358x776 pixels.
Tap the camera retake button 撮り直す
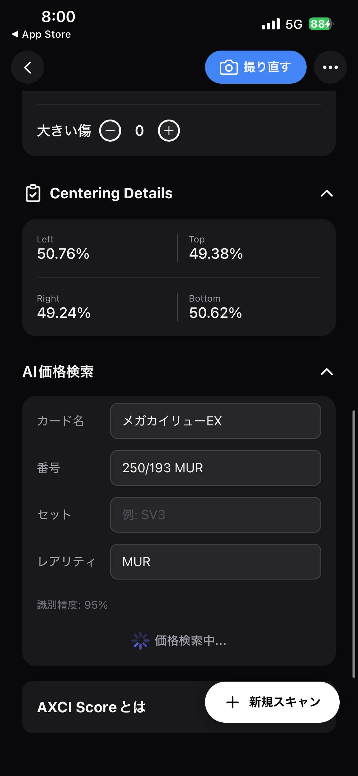pyautogui.click(x=256, y=67)
